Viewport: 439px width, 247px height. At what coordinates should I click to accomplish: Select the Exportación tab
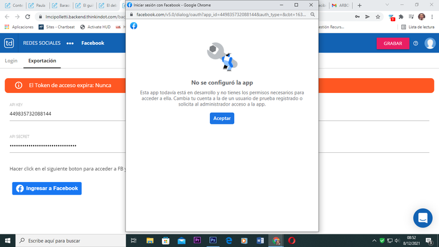(42, 61)
